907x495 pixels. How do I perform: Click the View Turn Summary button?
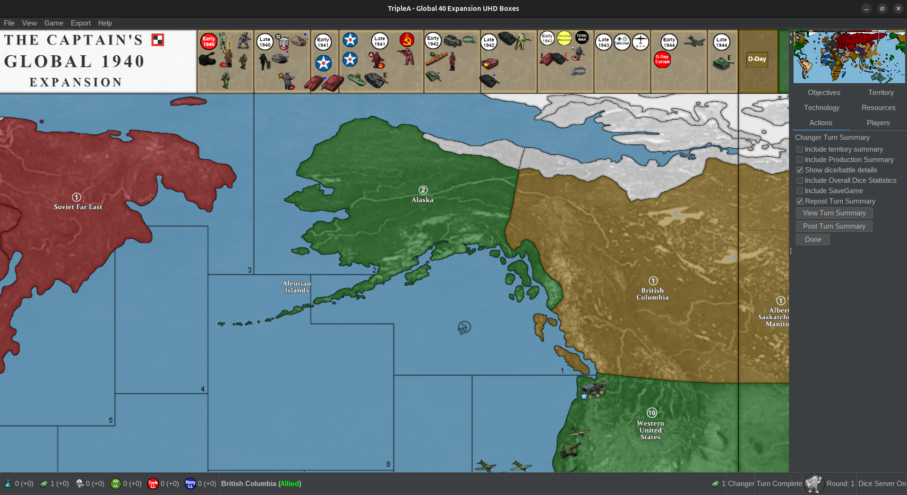coord(834,213)
